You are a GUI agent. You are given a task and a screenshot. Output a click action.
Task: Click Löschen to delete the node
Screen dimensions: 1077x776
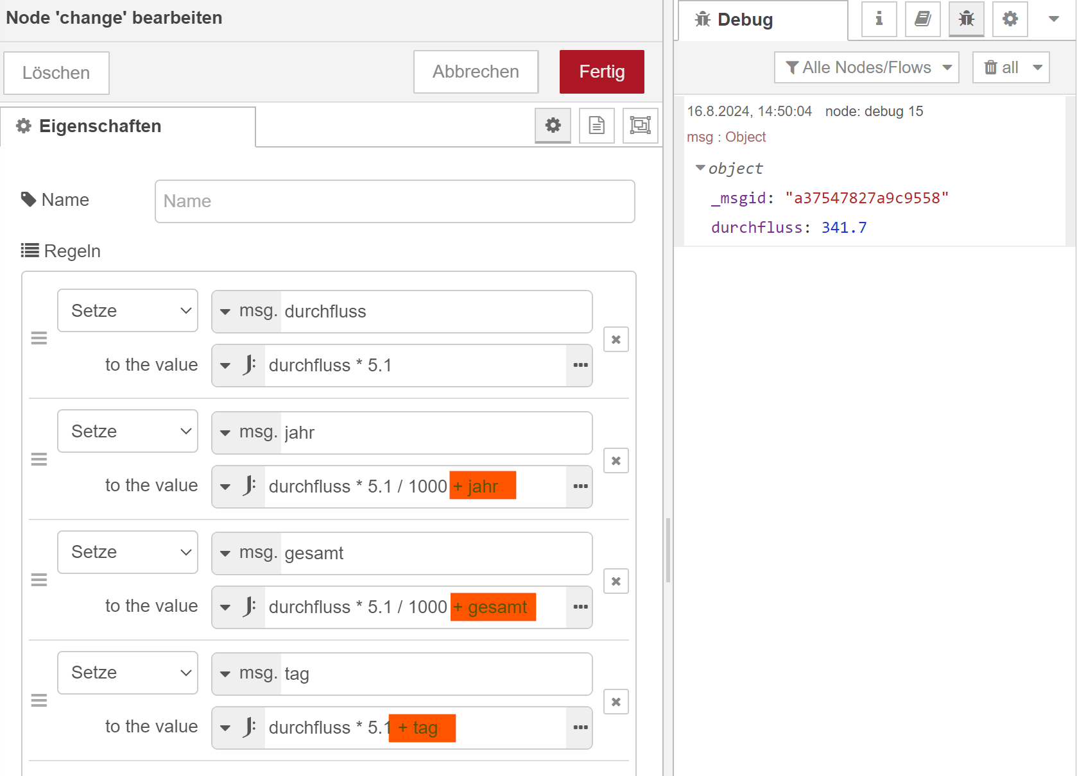pos(56,73)
